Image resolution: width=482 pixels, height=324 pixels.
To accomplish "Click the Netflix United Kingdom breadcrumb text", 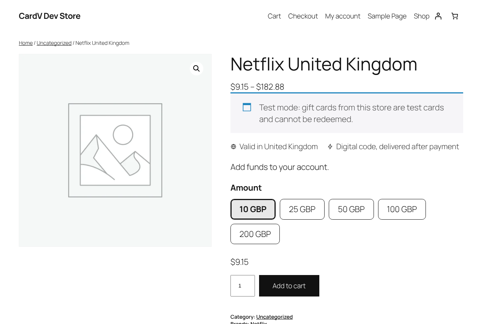I will click(x=102, y=43).
